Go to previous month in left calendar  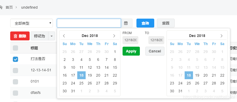(x=64, y=36)
